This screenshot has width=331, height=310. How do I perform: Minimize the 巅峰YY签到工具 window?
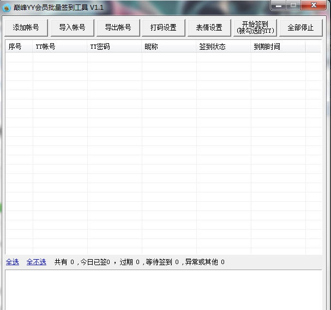tap(278, 5)
